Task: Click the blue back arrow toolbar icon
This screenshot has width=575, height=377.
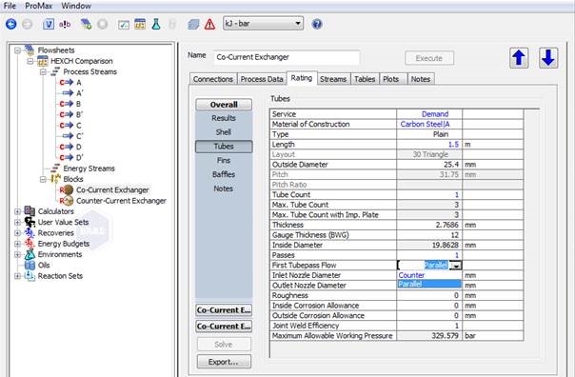Action: pyautogui.click(x=11, y=24)
